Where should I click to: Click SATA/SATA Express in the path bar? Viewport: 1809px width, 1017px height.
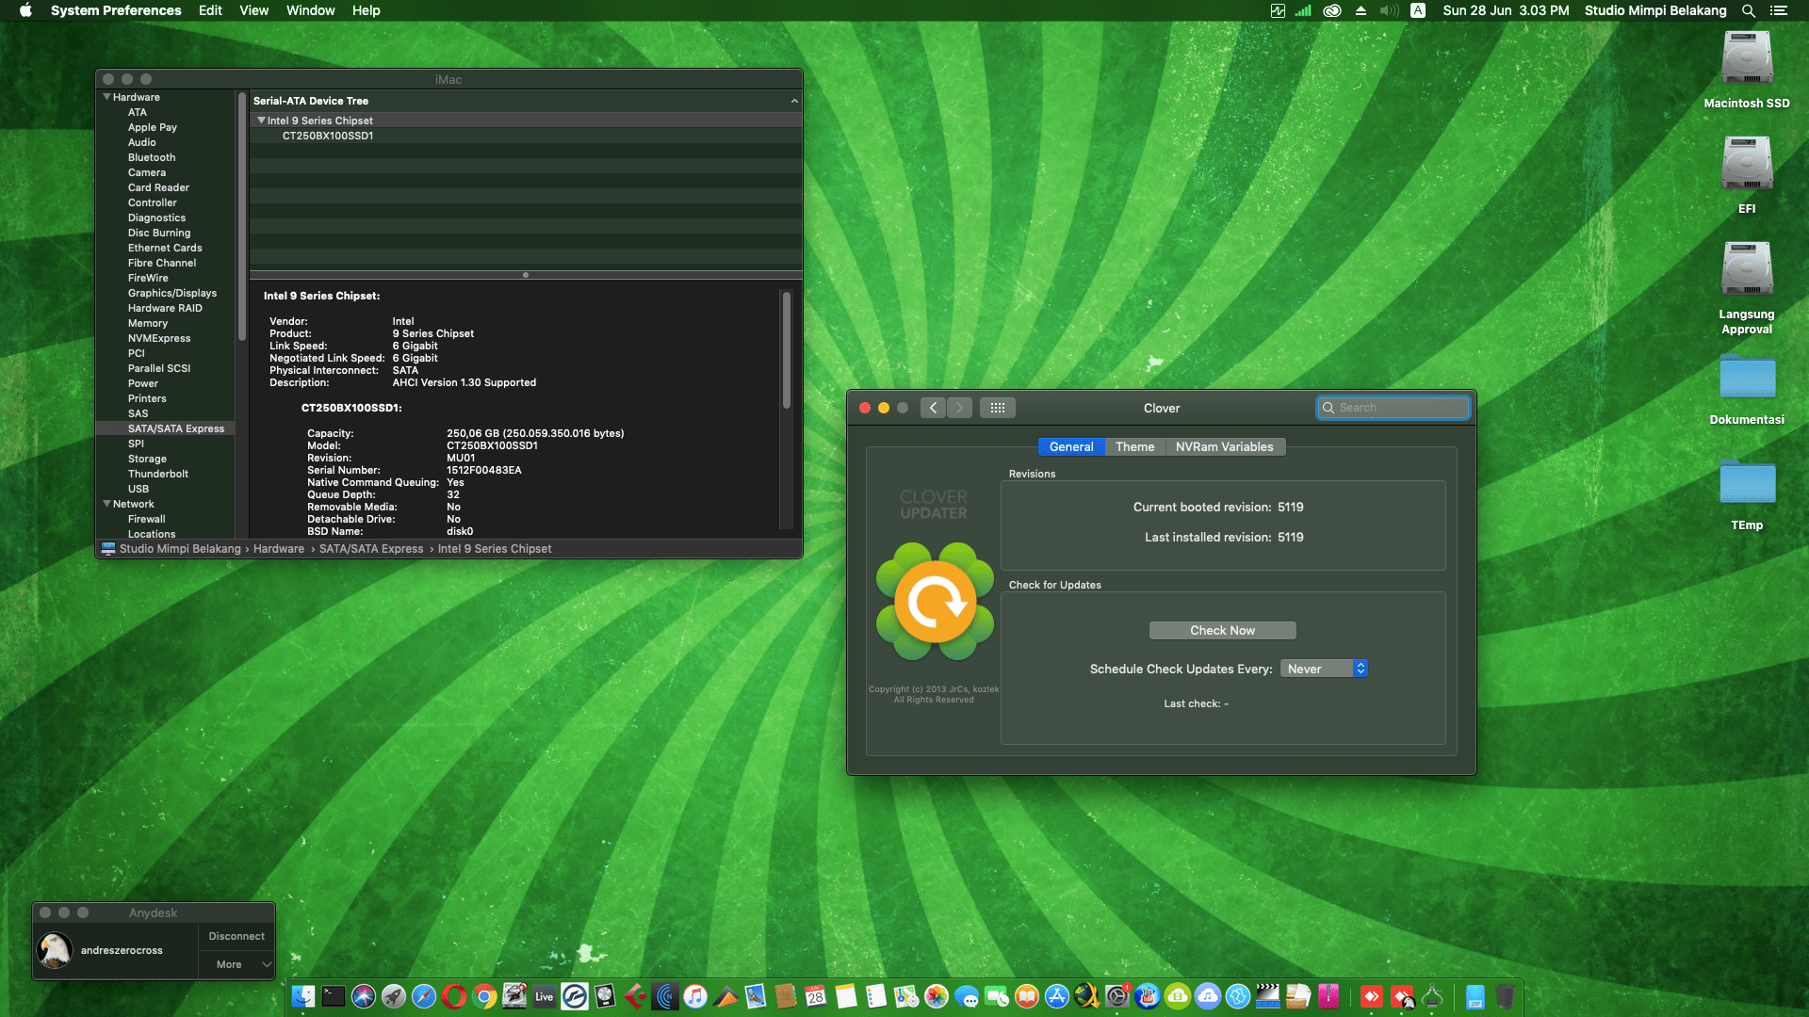(x=371, y=549)
